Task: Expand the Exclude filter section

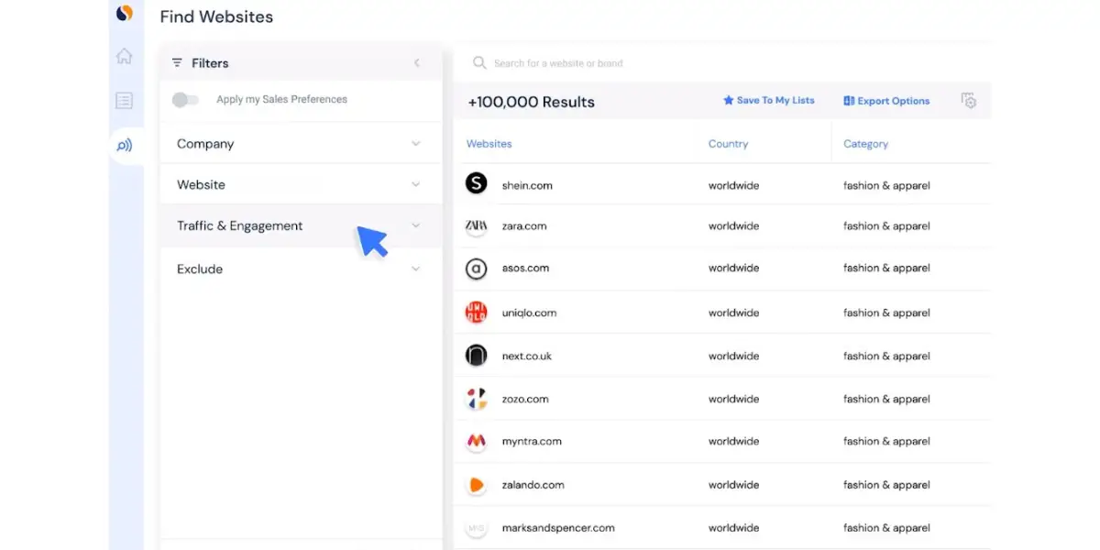Action: click(301, 269)
